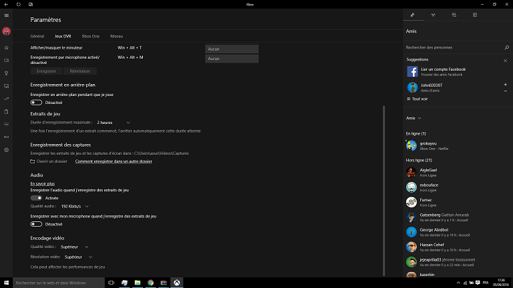
Task: Select the Xbox One tab
Action: click(x=91, y=36)
